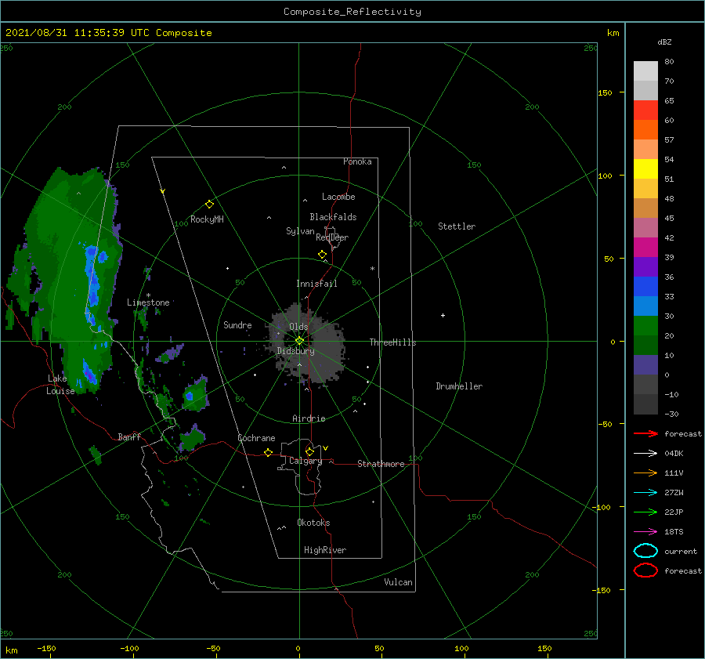Screen dimensions: 705x659
Task: Click the Strathmore label
Action: pos(381,464)
